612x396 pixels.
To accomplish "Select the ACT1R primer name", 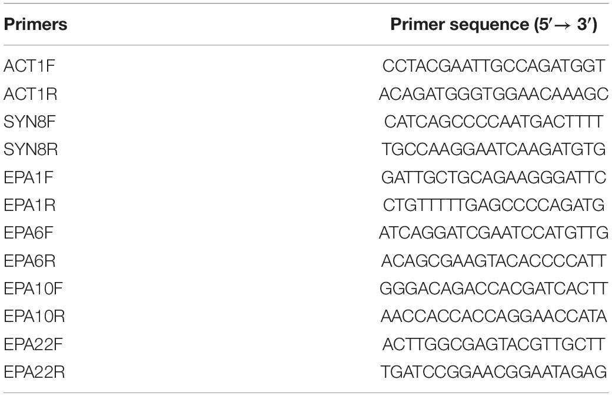I will click(x=31, y=94).
